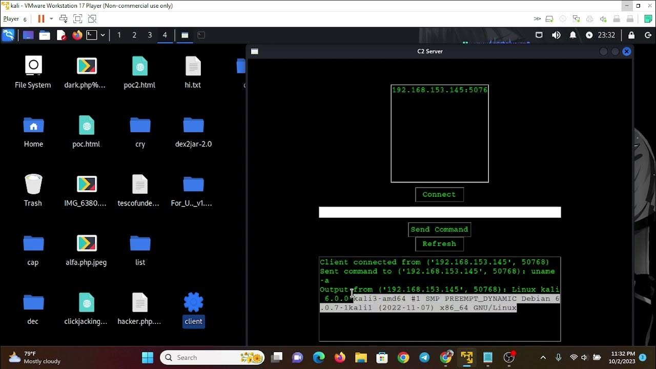This screenshot has height=369, width=656.
Task: Switch to workspace 1
Action: click(x=119, y=35)
